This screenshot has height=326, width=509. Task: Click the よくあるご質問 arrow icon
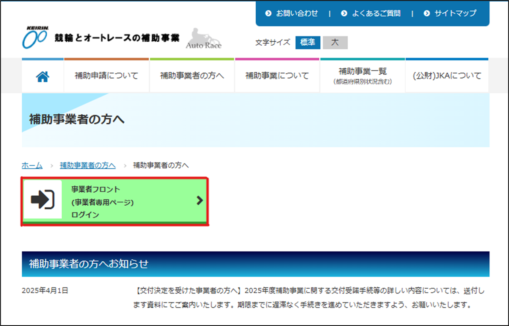pos(344,14)
